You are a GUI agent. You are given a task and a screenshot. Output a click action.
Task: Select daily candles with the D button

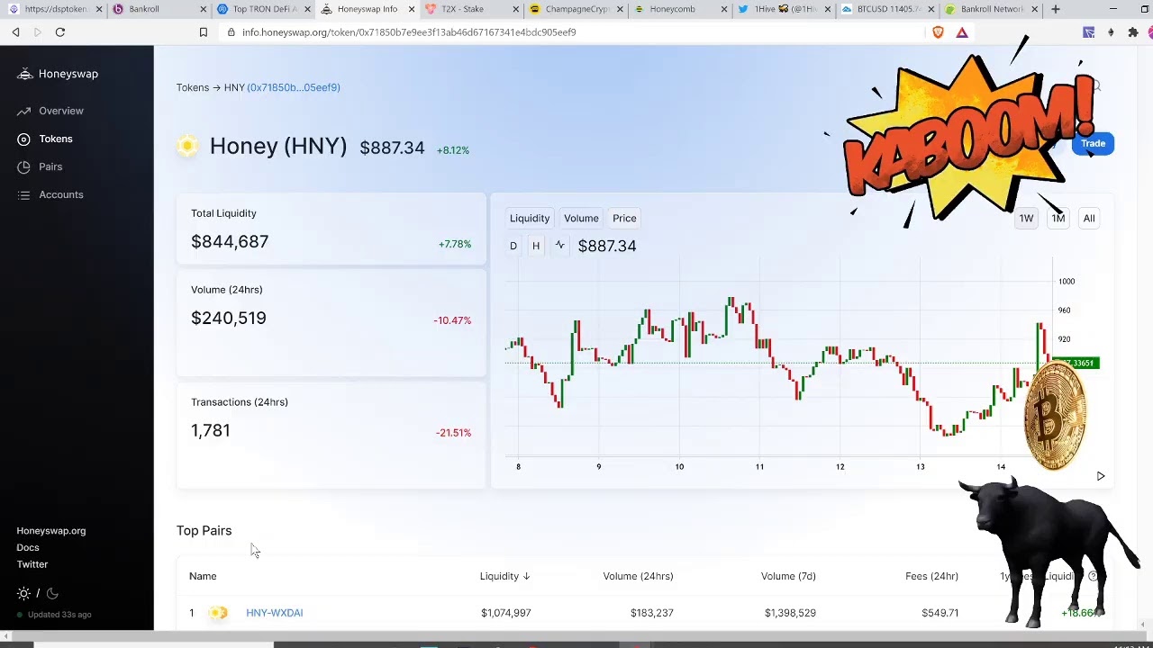(x=513, y=246)
